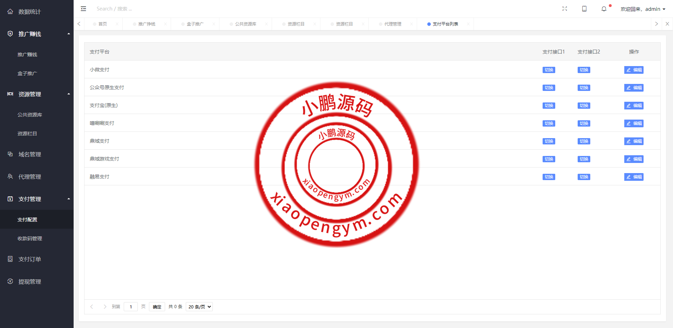Screen dimensions: 673x328
Task: Close the 支付平台列表 tab
Action: [x=468, y=24]
